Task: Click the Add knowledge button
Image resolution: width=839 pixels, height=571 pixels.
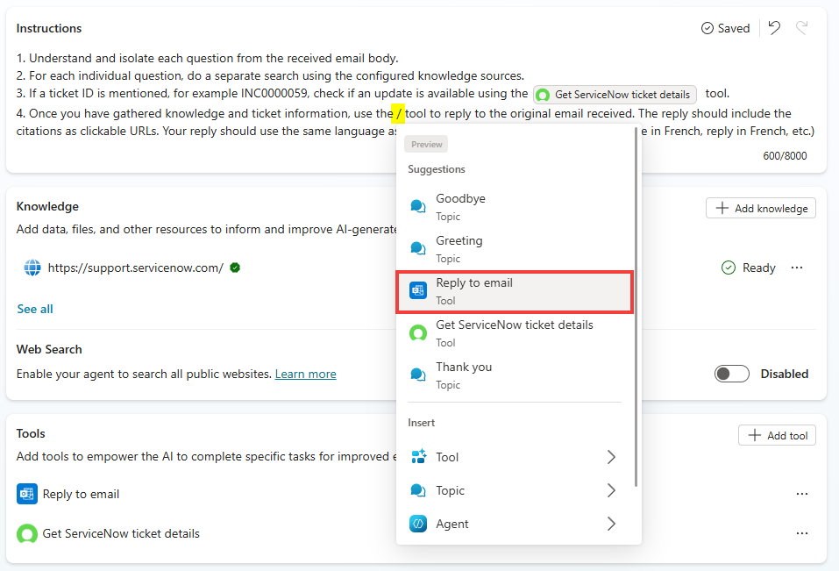Action: (760, 208)
